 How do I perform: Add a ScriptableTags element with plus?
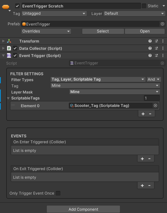pos(143,114)
